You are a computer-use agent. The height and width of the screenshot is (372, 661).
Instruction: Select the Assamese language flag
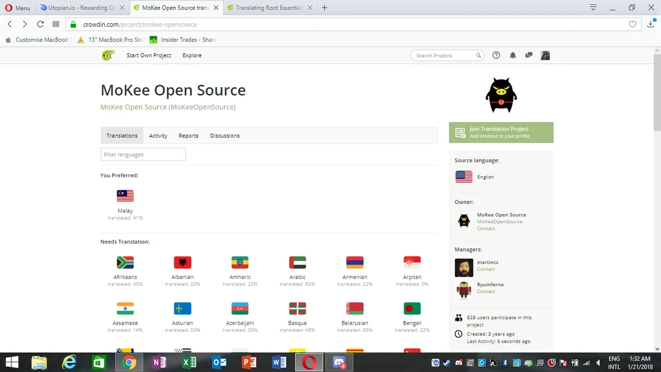[125, 308]
